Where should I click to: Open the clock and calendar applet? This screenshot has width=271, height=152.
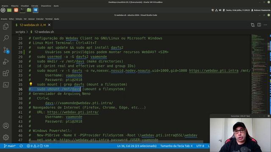coord(238,10)
